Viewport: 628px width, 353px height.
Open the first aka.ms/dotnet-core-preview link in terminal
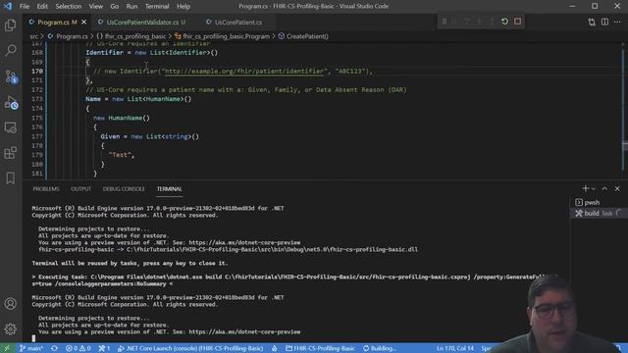pos(244,242)
